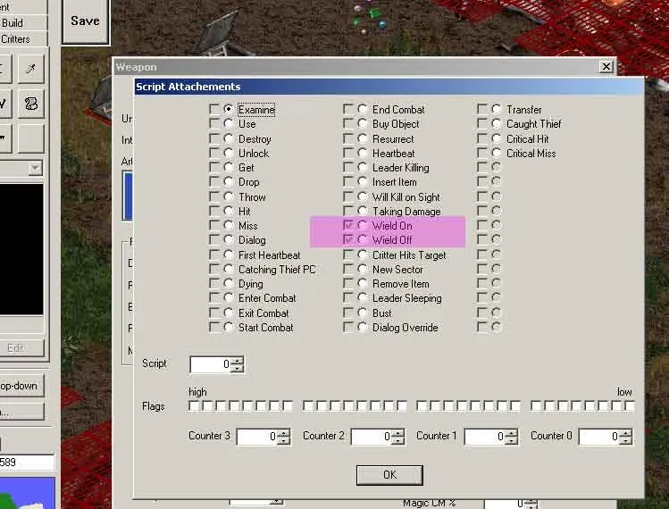669x509 pixels.
Task: Click the scroll-shaped script tool icon
Action: pyautogui.click(x=30, y=104)
